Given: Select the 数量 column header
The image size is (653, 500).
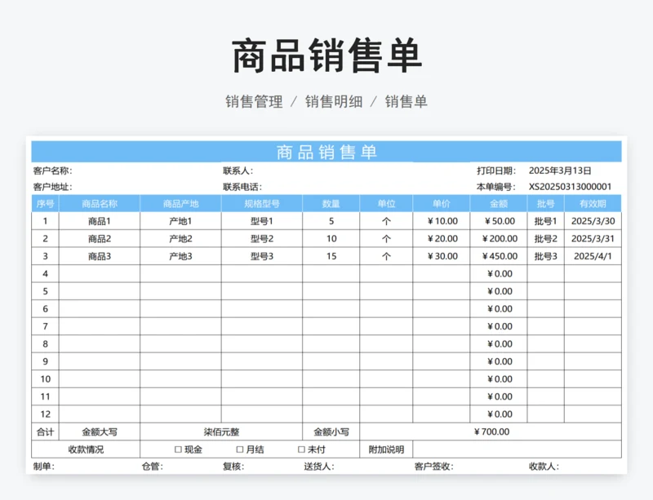Looking at the screenshot, I should (331, 204).
